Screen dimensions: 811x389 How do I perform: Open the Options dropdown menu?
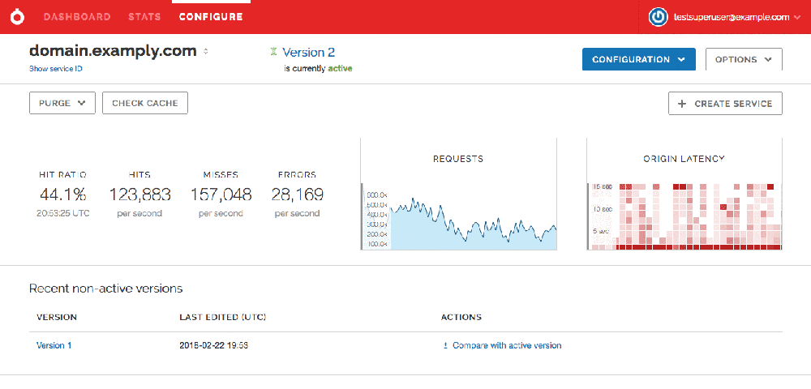743,59
